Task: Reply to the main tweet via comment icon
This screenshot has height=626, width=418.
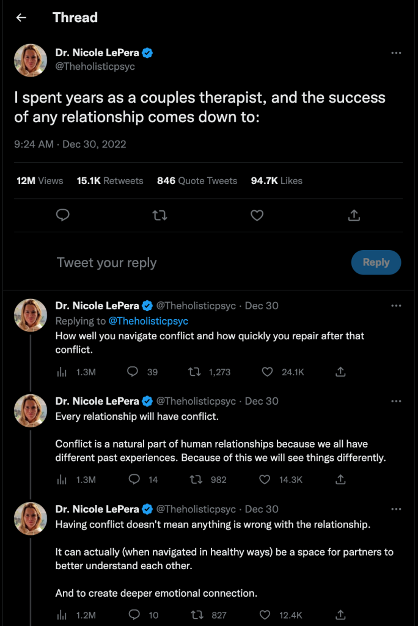Action: 62,215
